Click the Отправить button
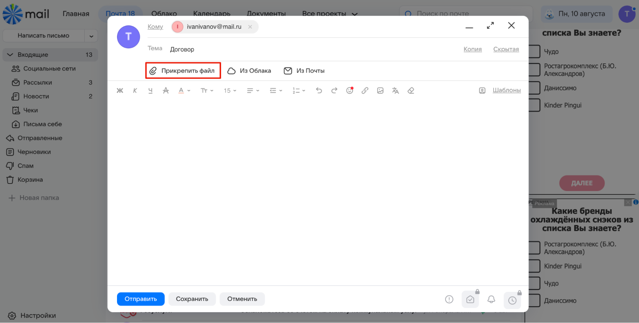The height and width of the screenshot is (323, 639). tap(141, 299)
